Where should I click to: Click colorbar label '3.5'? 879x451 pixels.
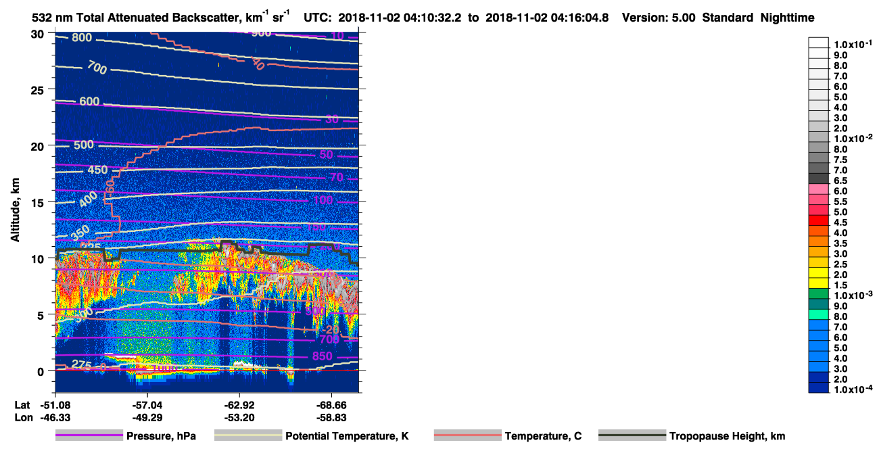tap(841, 243)
